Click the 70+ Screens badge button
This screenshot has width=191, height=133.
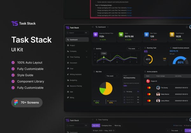pos(27,102)
